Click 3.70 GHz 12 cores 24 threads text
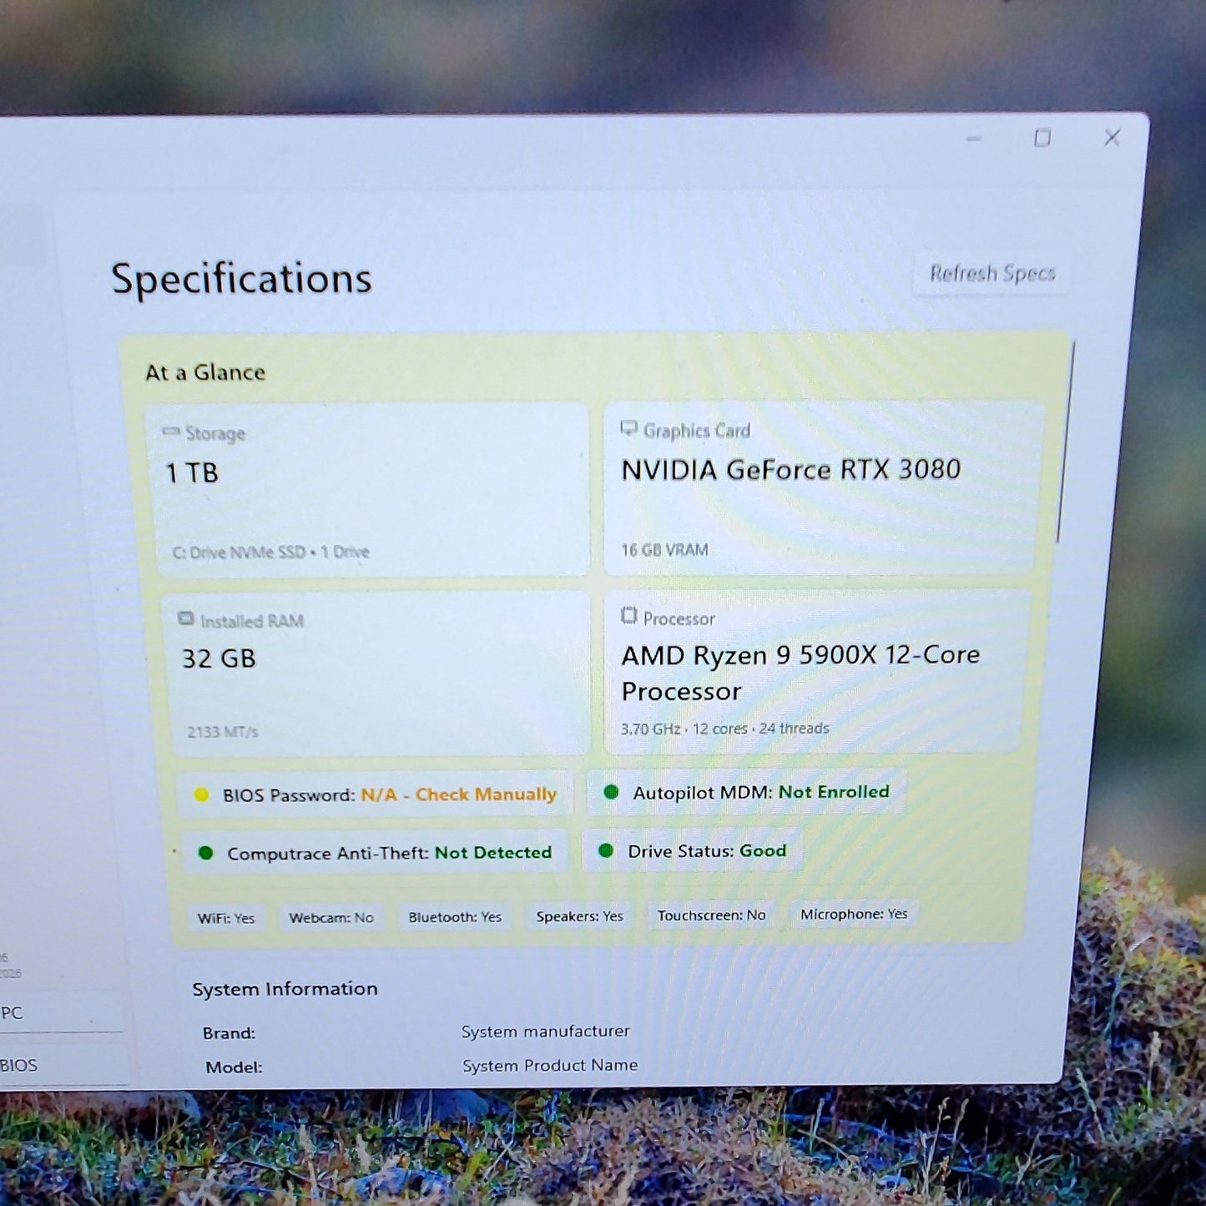The image size is (1206, 1206). tap(724, 729)
